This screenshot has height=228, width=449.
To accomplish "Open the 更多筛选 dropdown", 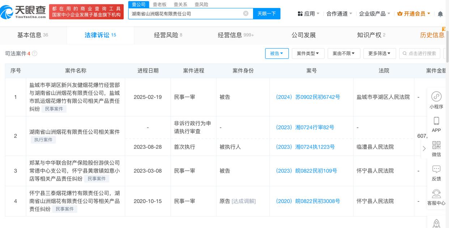I will tap(379, 54).
